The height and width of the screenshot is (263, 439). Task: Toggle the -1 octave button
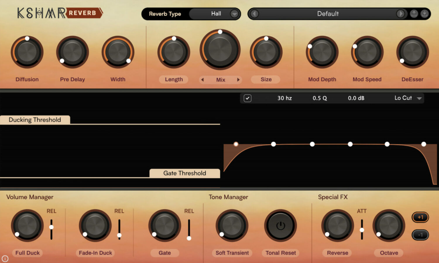click(x=420, y=235)
